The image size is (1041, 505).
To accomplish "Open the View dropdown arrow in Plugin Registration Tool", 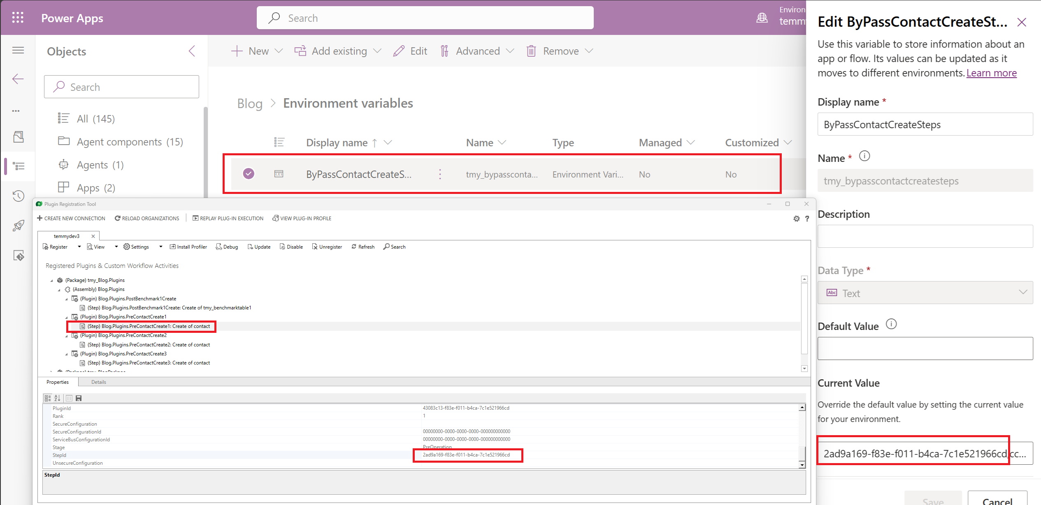I will [x=116, y=247].
